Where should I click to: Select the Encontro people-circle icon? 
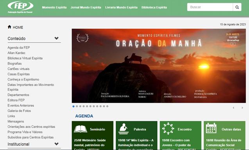click(x=168, y=129)
